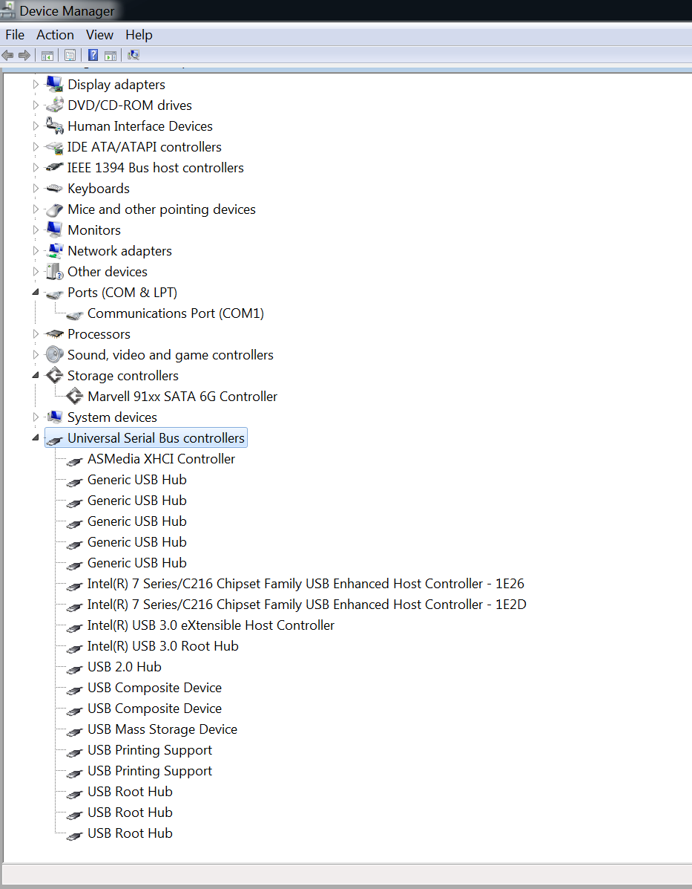Select Intel USB Enhanced Host Controller - 1E26
Image resolution: width=692 pixels, height=889 pixels.
[306, 584]
